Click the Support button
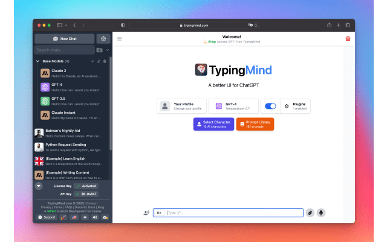 (x=47, y=217)
